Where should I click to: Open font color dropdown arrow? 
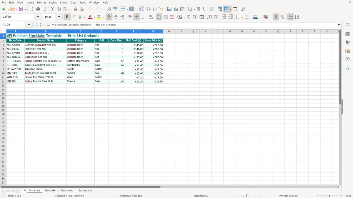tap(94, 17)
